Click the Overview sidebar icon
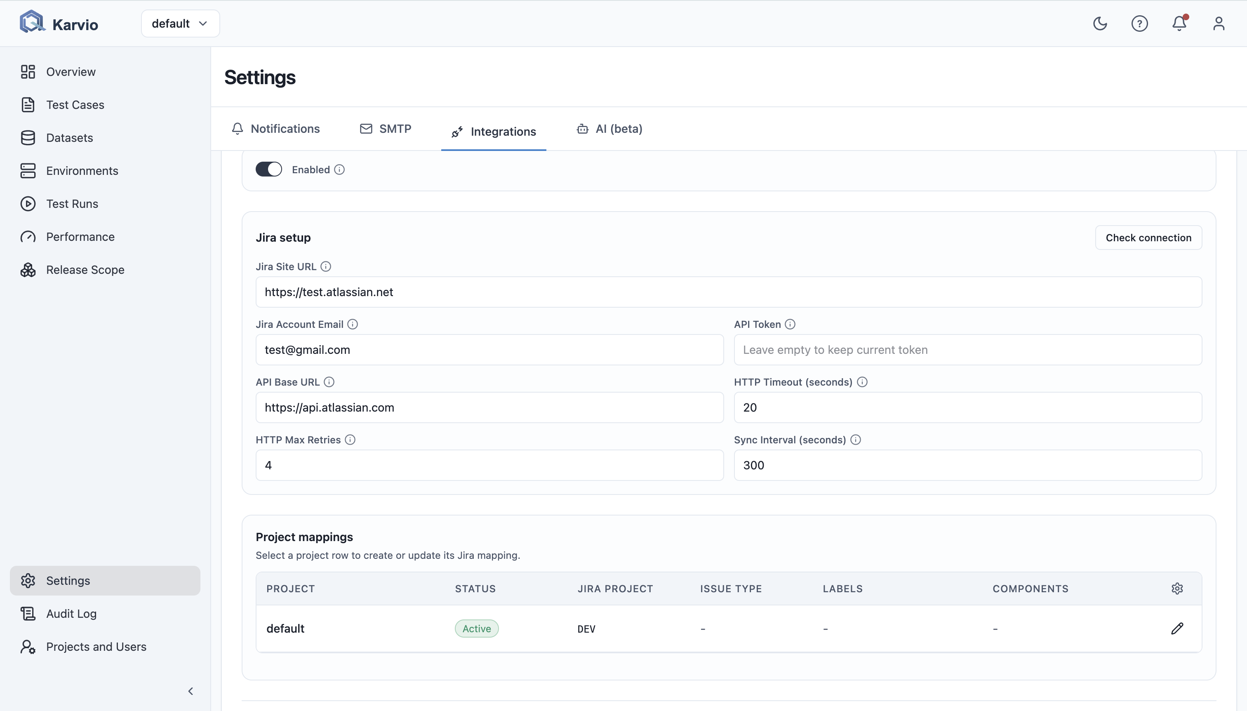Viewport: 1247px width, 711px height. pos(28,72)
